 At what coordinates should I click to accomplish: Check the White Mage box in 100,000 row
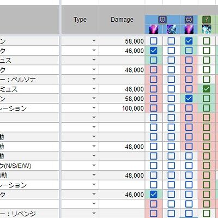coord(207,108)
